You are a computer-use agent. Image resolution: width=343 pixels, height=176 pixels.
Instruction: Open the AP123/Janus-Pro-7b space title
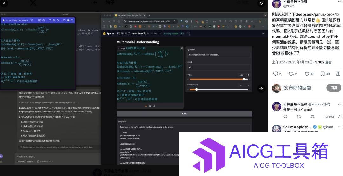click(x=133, y=33)
